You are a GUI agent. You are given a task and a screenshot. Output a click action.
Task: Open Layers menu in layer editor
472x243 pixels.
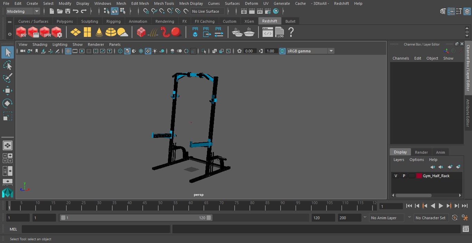pos(399,160)
